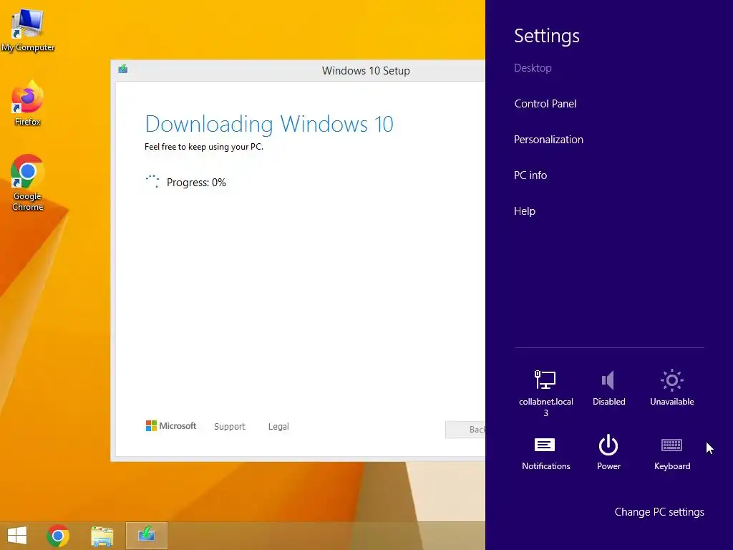
Task: Open File Explorer from the taskbar
Action: [x=102, y=536]
